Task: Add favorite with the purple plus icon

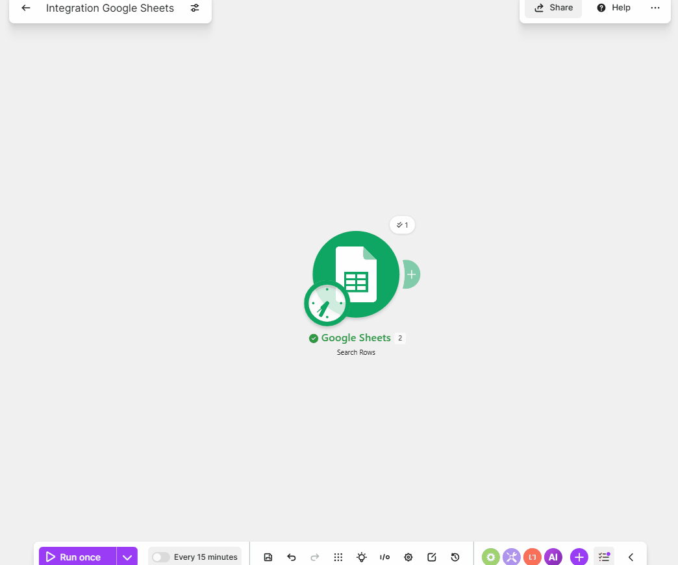Action: click(x=579, y=557)
